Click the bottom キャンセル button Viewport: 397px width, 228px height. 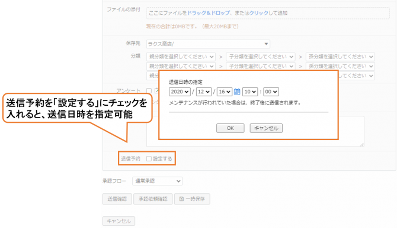point(119,221)
